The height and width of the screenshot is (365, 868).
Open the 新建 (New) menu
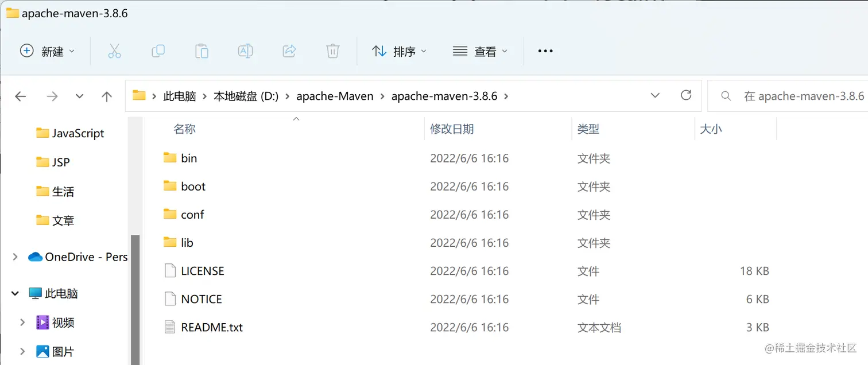click(x=47, y=51)
